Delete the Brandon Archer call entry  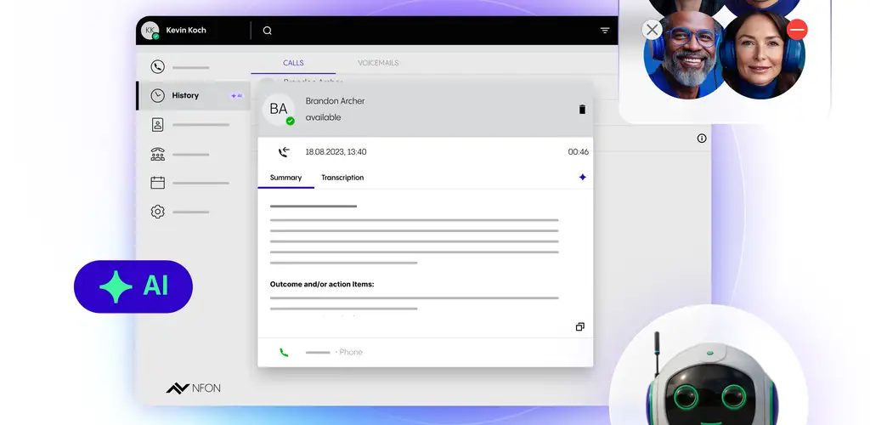click(x=582, y=109)
